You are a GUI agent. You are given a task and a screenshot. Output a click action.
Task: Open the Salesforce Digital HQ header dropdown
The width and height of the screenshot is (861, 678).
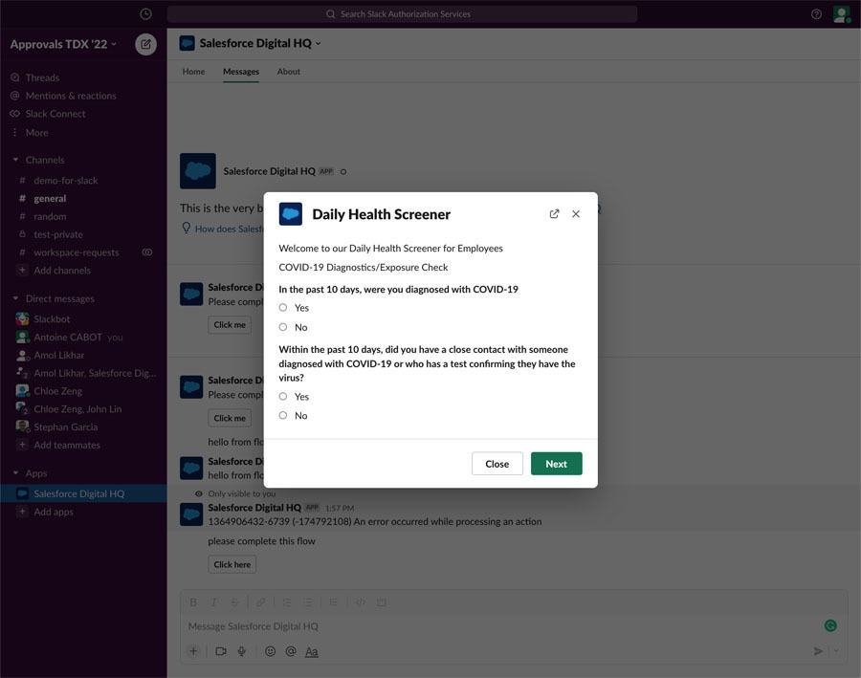click(x=260, y=43)
